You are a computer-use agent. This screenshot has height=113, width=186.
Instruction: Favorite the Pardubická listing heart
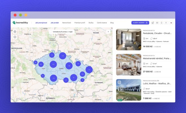tap(119, 32)
